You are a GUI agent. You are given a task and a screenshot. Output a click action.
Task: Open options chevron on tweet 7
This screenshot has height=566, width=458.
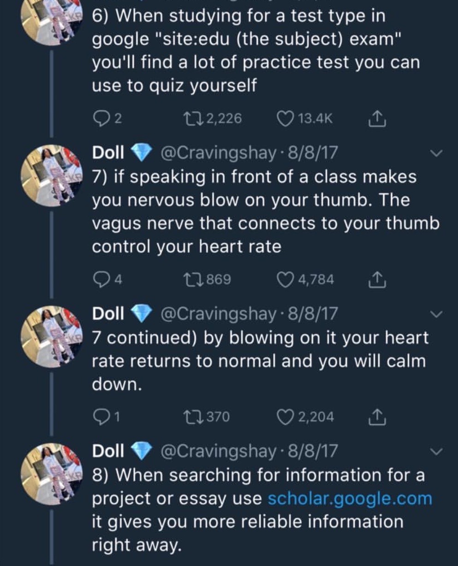[x=437, y=153]
